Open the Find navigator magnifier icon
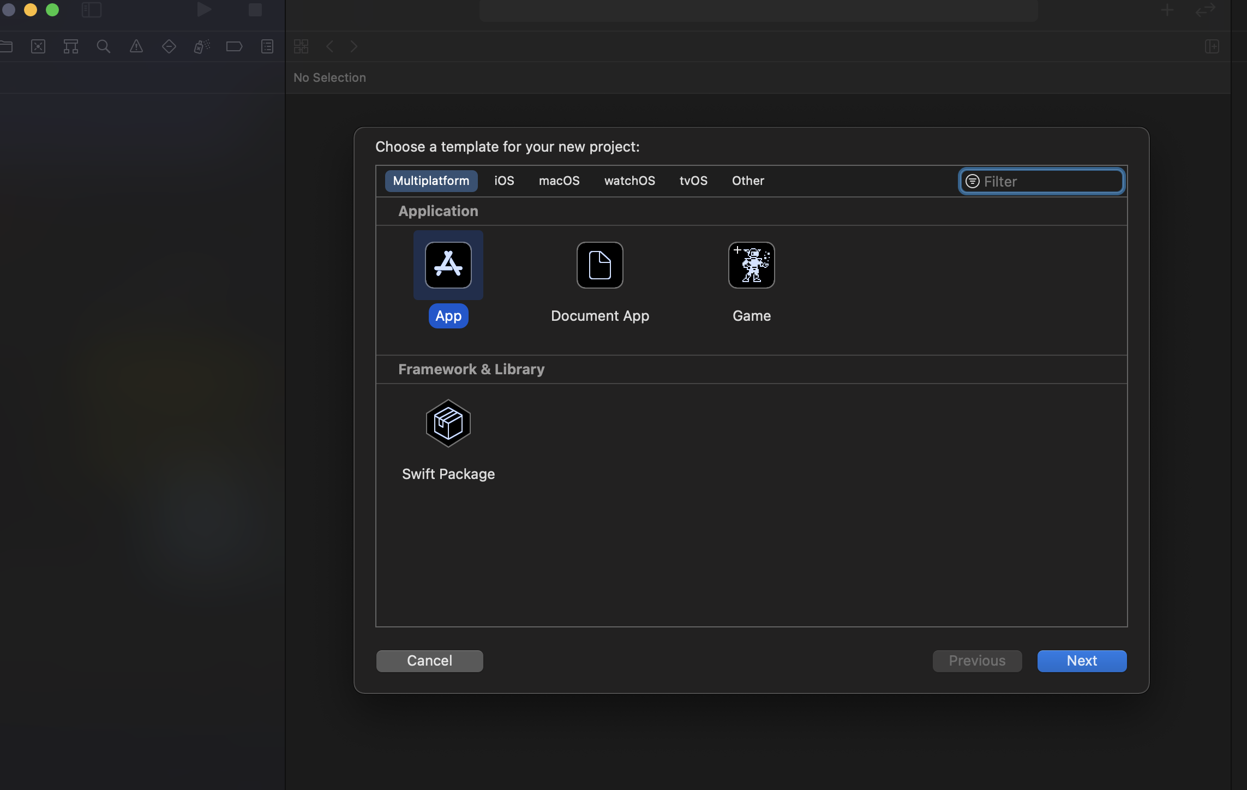The width and height of the screenshot is (1247, 790). click(103, 47)
